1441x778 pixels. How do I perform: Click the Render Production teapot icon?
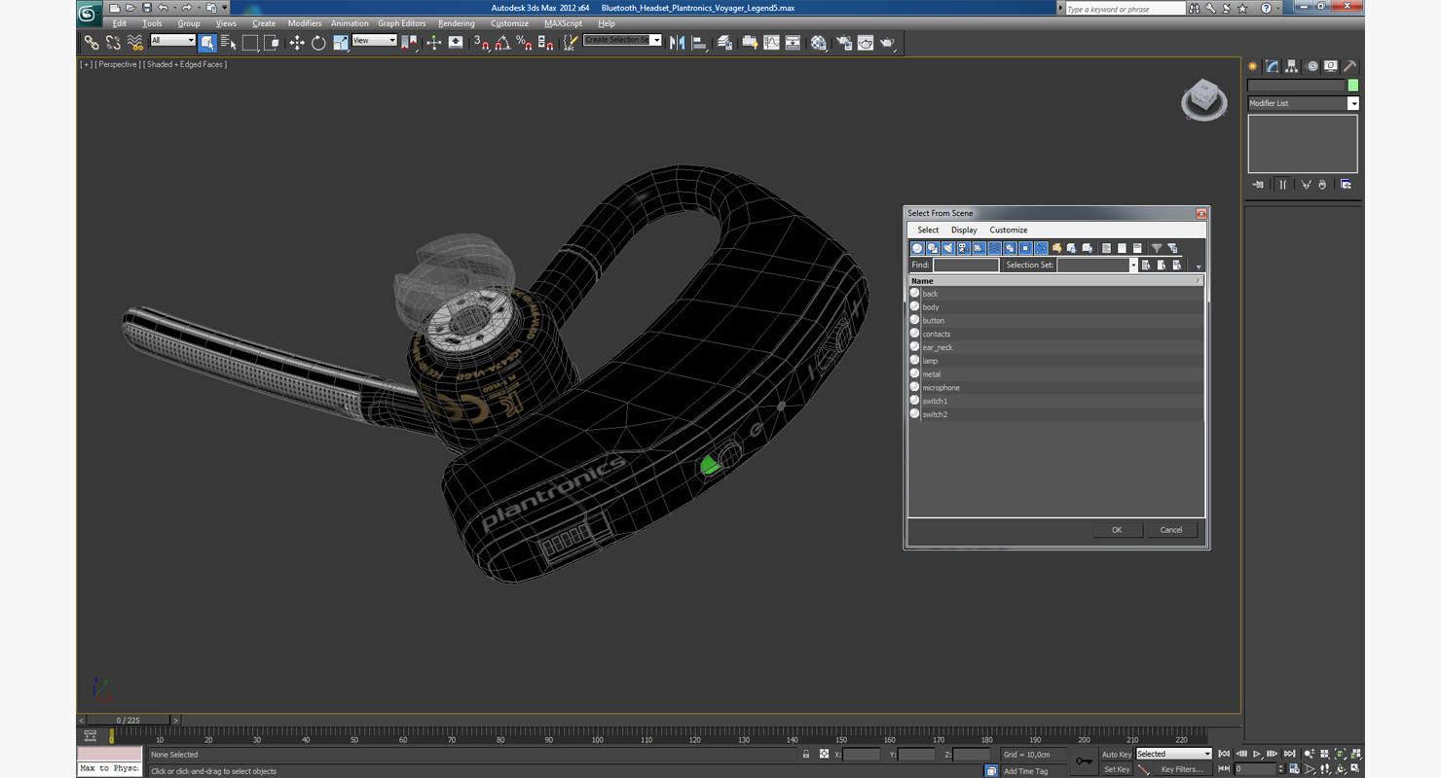click(x=887, y=43)
